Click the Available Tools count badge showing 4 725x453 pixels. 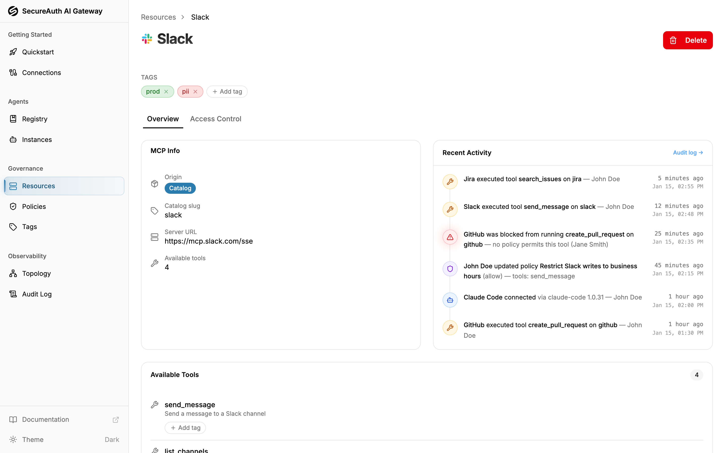tap(697, 375)
